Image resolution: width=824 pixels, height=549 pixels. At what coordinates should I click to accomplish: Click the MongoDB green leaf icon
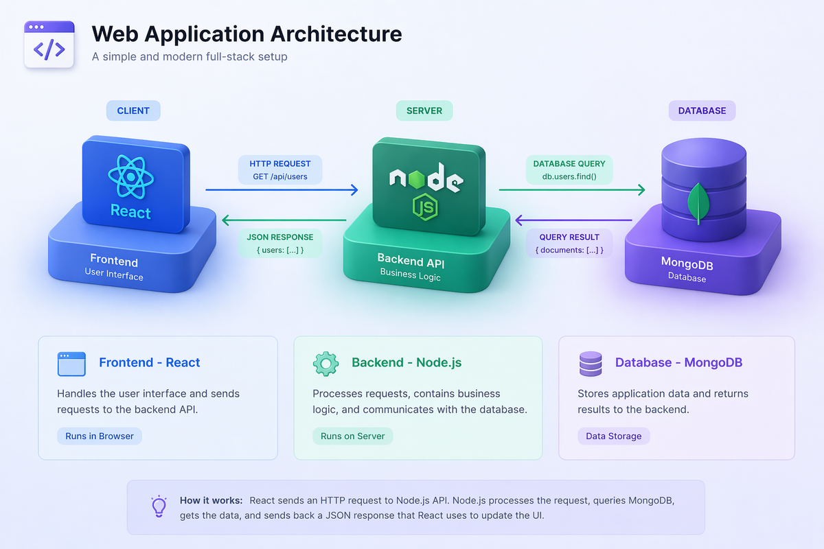point(698,202)
